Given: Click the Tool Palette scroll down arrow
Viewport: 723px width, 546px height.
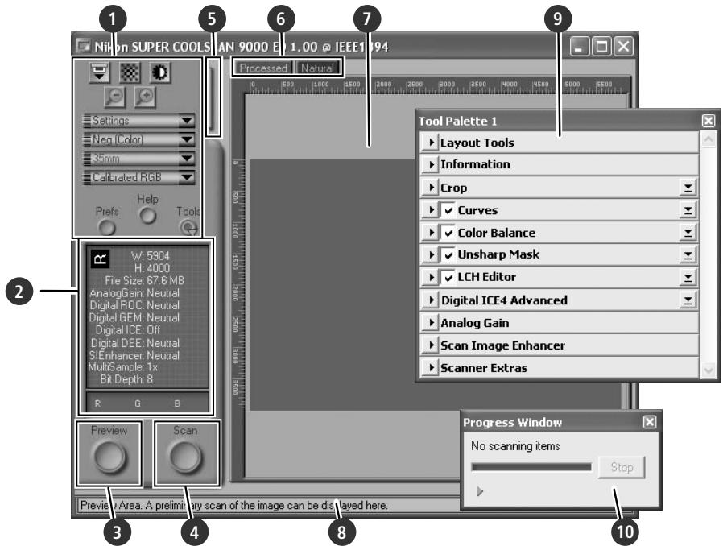Looking at the screenshot, I should [x=708, y=370].
